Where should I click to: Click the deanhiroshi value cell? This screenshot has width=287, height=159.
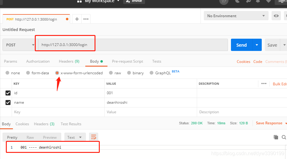(151, 103)
